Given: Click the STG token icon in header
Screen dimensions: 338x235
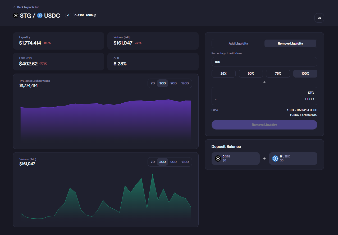Looking at the screenshot, I should point(16,16).
